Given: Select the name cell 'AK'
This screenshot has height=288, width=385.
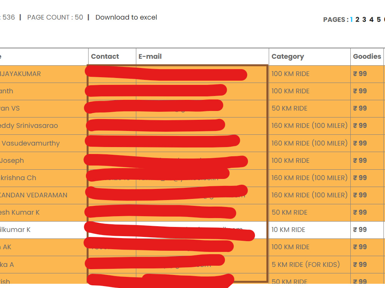Looking at the screenshot, I should coord(7,247).
